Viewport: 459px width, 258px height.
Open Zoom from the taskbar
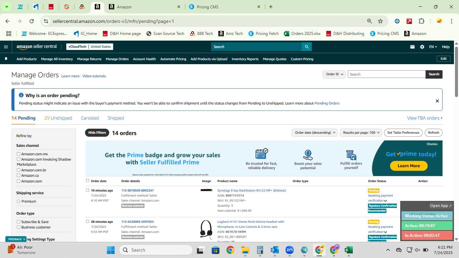(289, 250)
